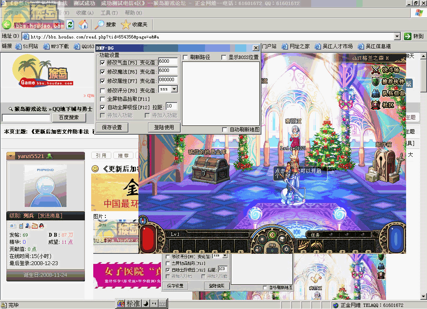This screenshot has width=427, height=309.
Task: Open the 帮助(H) menu
Action: click(x=133, y=13)
